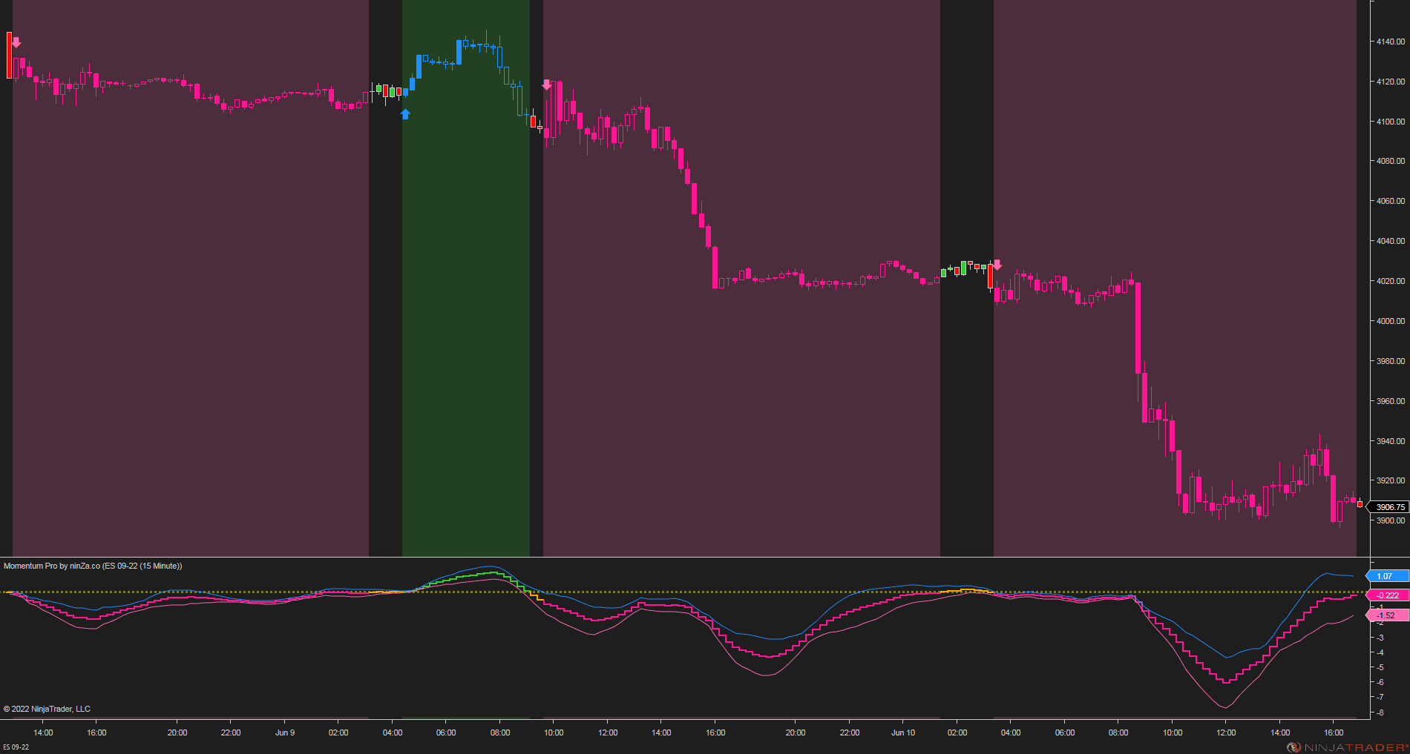Click the 4080.00 price axis label
This screenshot has height=754, width=1410.
1391,161
